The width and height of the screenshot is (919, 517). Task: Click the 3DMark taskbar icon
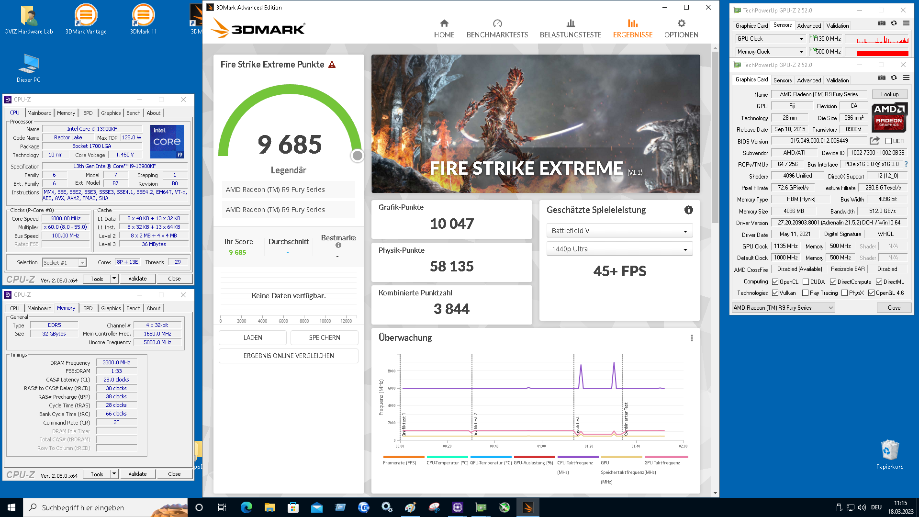[x=528, y=507]
